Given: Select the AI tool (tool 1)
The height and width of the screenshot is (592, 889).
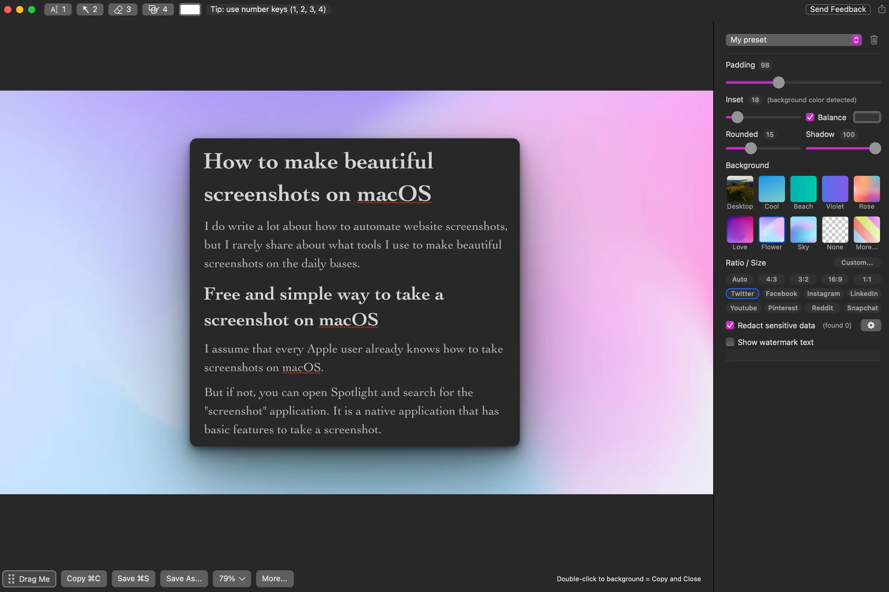Looking at the screenshot, I should click(57, 9).
